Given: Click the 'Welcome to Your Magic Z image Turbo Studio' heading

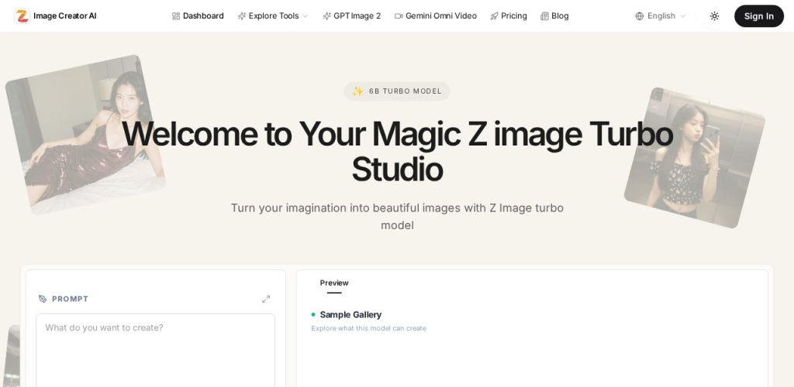Looking at the screenshot, I should 397,152.
